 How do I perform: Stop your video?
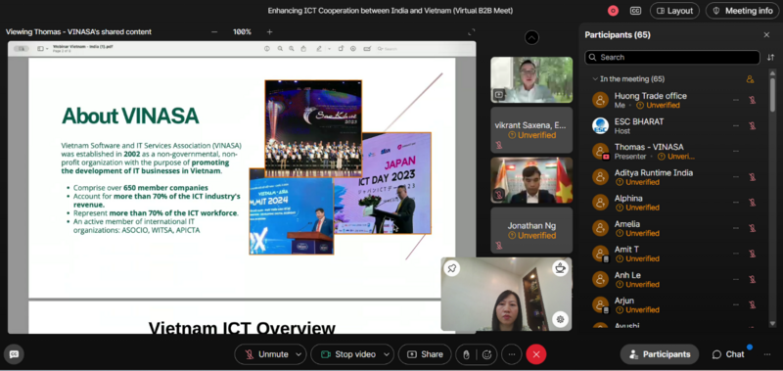(x=347, y=354)
